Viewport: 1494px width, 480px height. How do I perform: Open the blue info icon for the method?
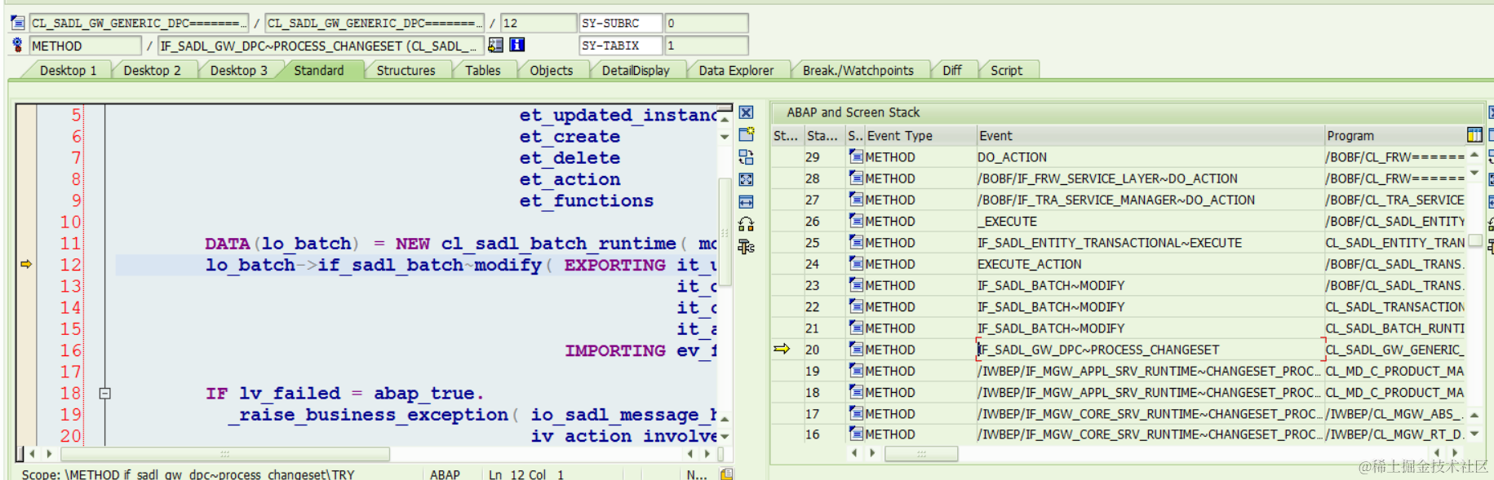(x=517, y=45)
